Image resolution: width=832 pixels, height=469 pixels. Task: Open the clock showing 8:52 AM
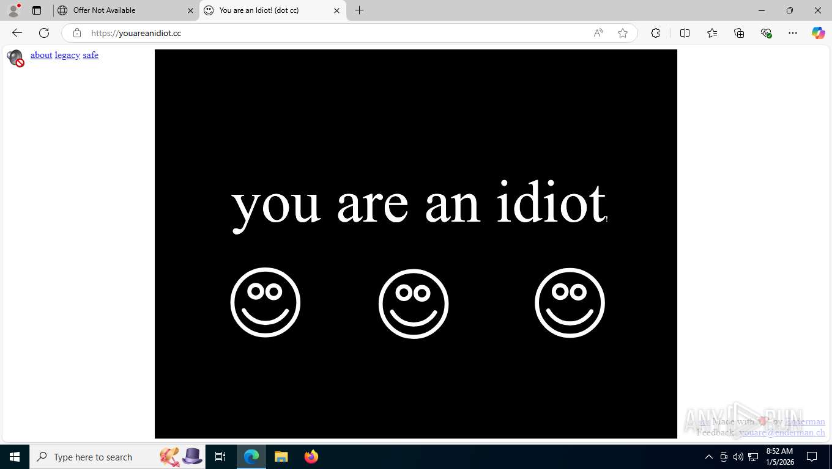[x=779, y=457]
